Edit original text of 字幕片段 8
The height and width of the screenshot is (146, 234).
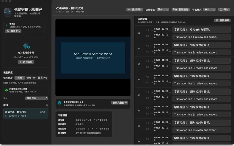click(202, 138)
